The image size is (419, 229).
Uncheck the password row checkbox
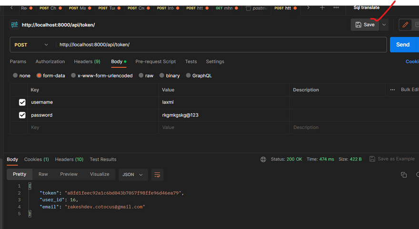click(x=22, y=115)
